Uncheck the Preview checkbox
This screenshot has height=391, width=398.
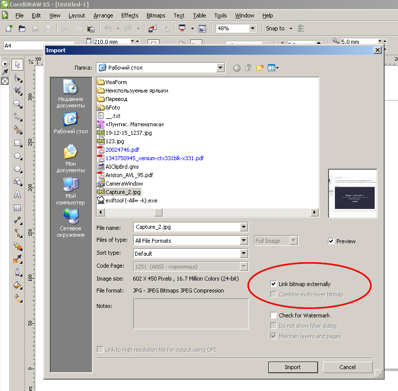pyautogui.click(x=331, y=241)
